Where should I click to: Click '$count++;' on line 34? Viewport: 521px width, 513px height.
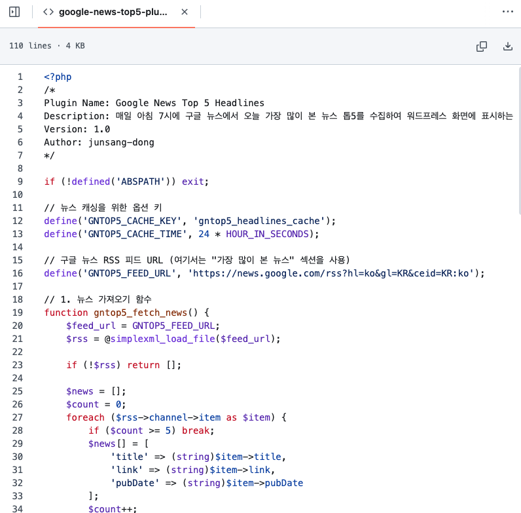pos(113,509)
